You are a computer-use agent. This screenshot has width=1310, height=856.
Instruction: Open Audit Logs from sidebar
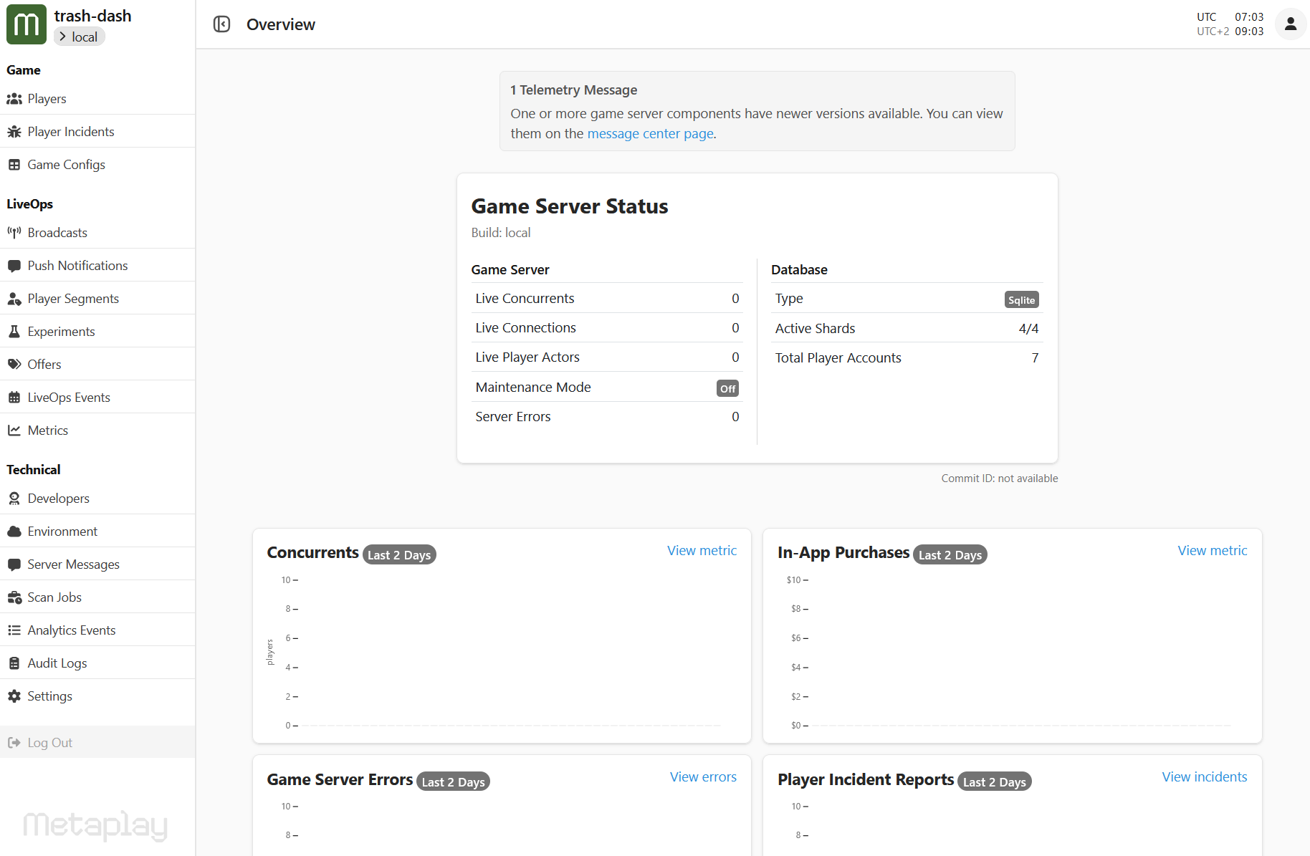[57, 663]
